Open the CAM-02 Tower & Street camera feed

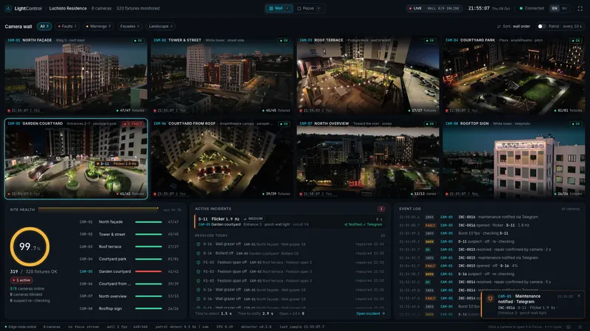point(222,75)
